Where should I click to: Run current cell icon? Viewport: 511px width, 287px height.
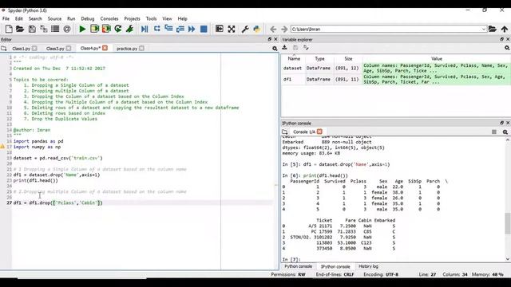pos(94,29)
